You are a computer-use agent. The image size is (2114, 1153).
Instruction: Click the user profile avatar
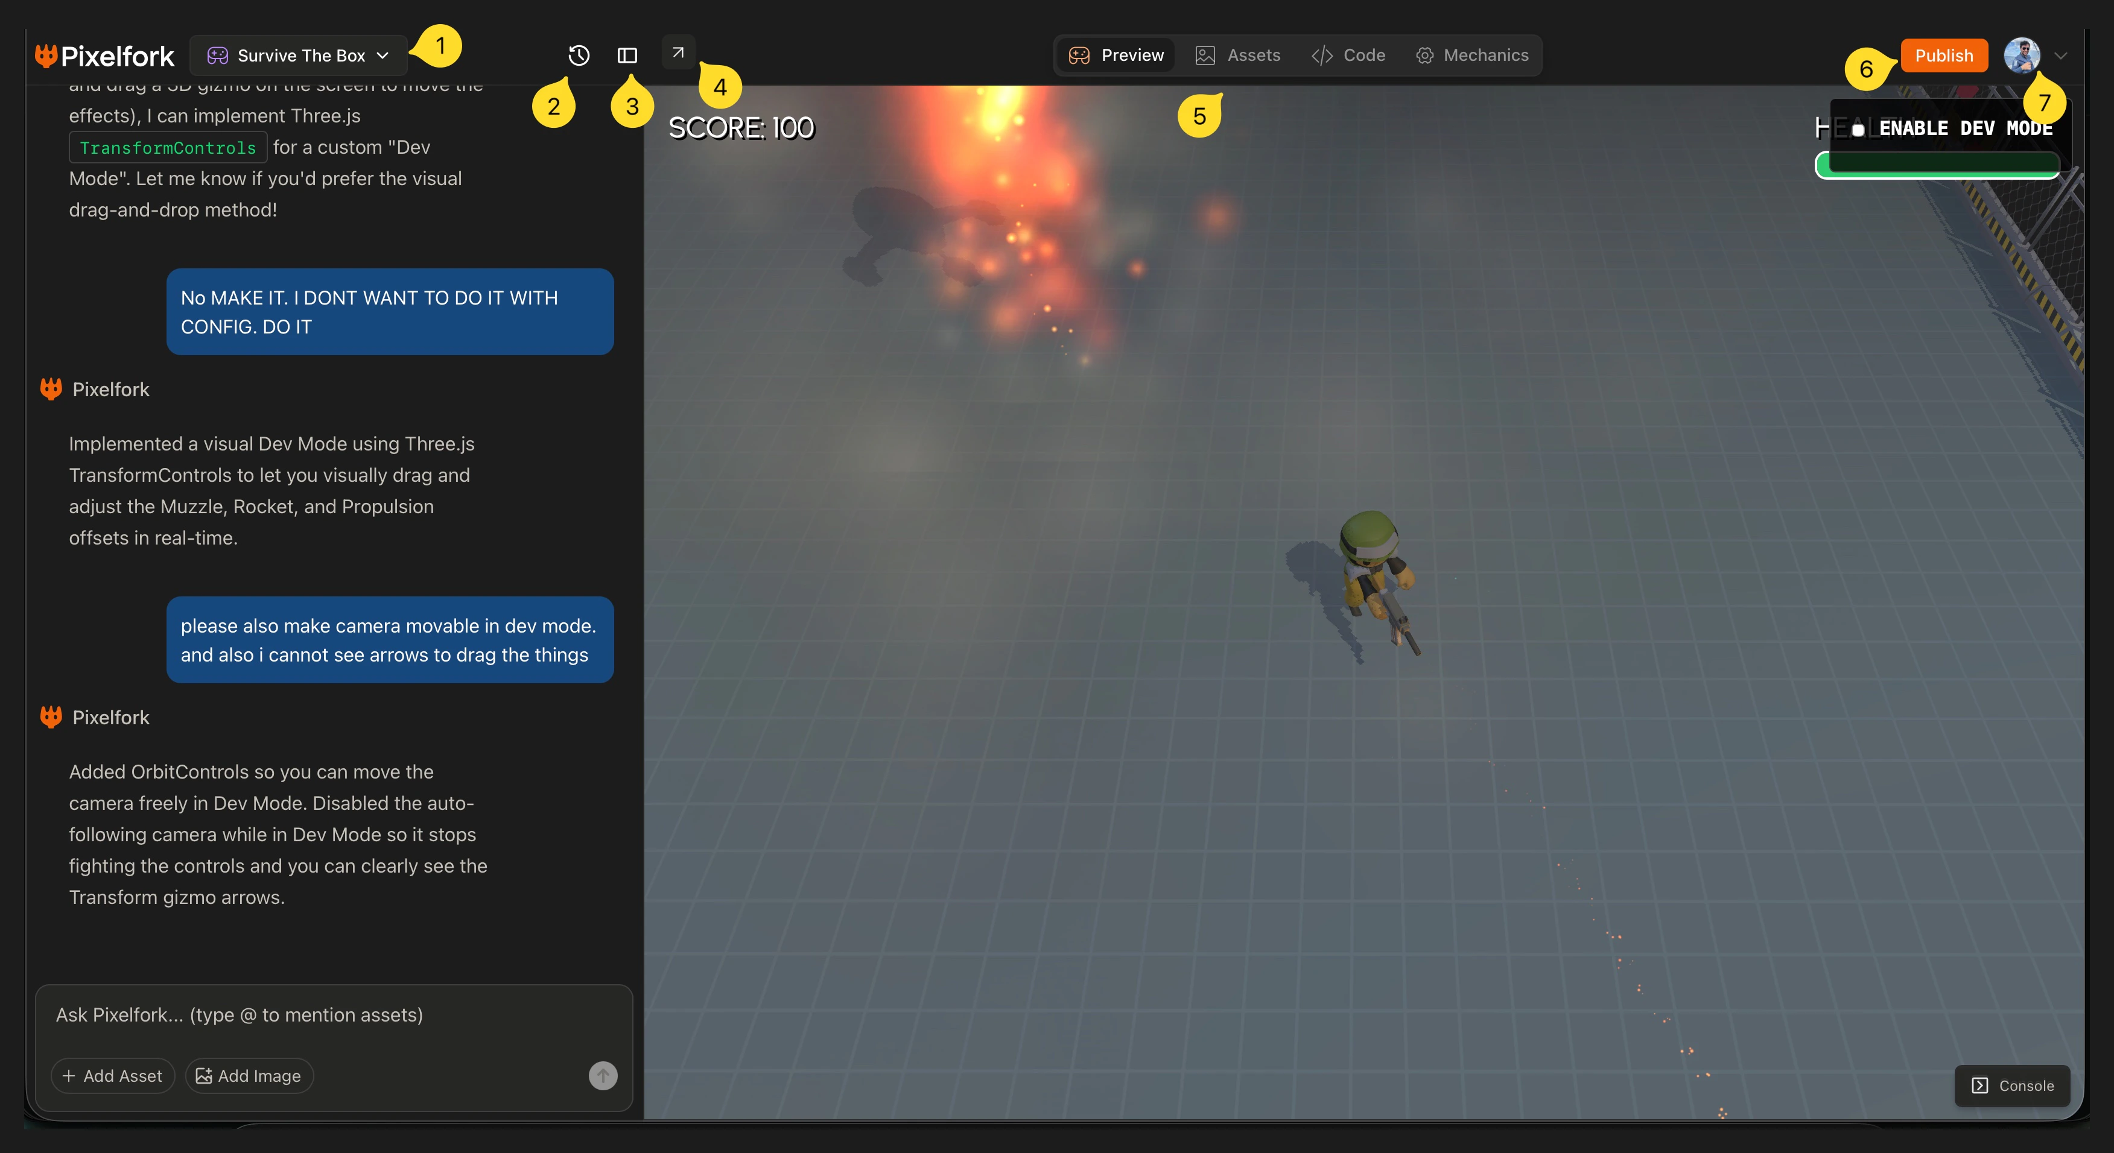[2021, 55]
